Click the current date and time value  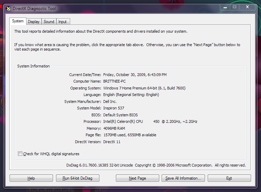click(135, 75)
